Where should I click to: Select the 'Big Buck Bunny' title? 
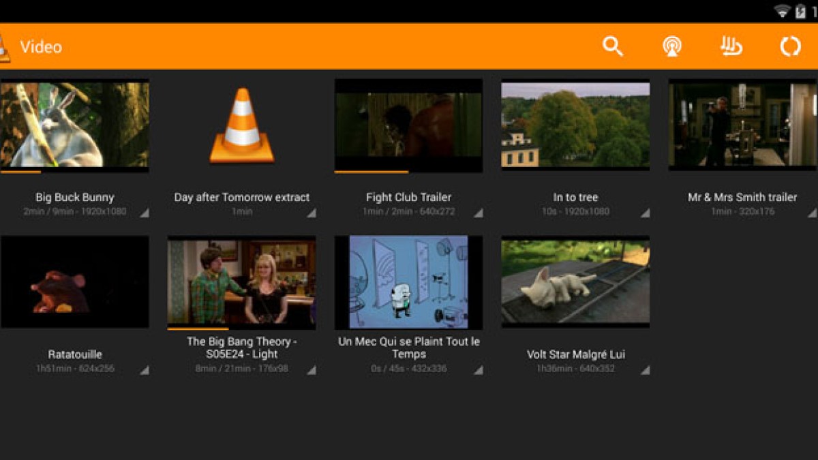pyautogui.click(x=75, y=197)
